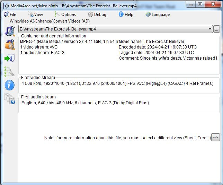Expand the file path dropdown arrow

[x=210, y=29]
